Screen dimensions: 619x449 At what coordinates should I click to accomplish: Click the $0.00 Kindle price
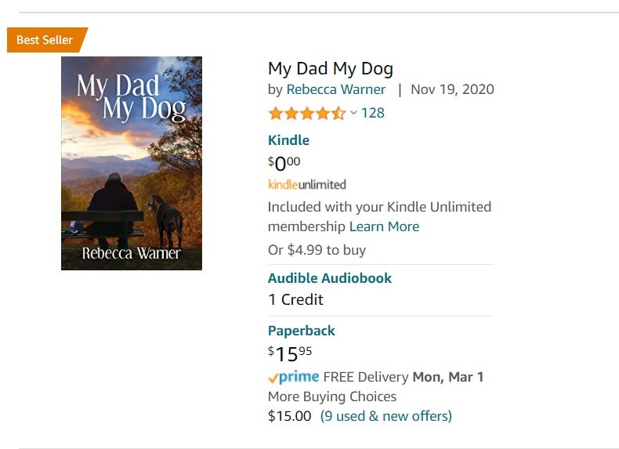point(284,163)
